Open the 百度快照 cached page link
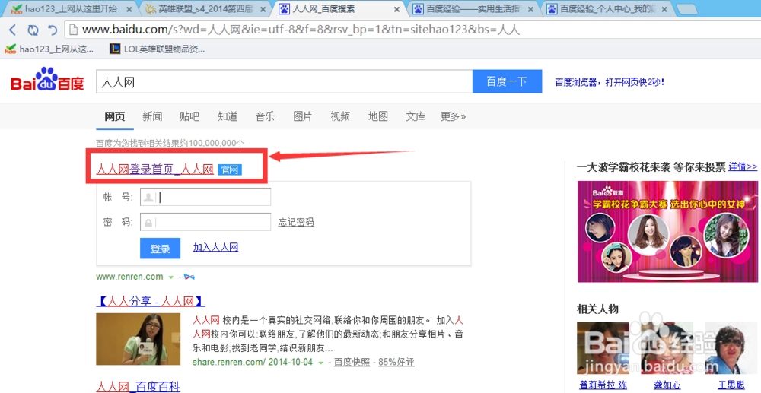 352,362
